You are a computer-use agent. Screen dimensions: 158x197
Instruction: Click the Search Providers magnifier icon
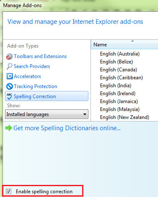click(x=10, y=66)
